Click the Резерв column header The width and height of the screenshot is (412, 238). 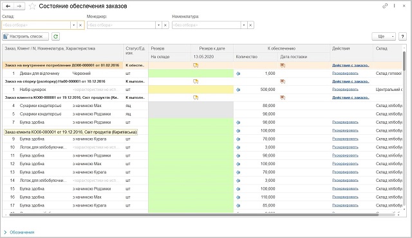click(169, 48)
